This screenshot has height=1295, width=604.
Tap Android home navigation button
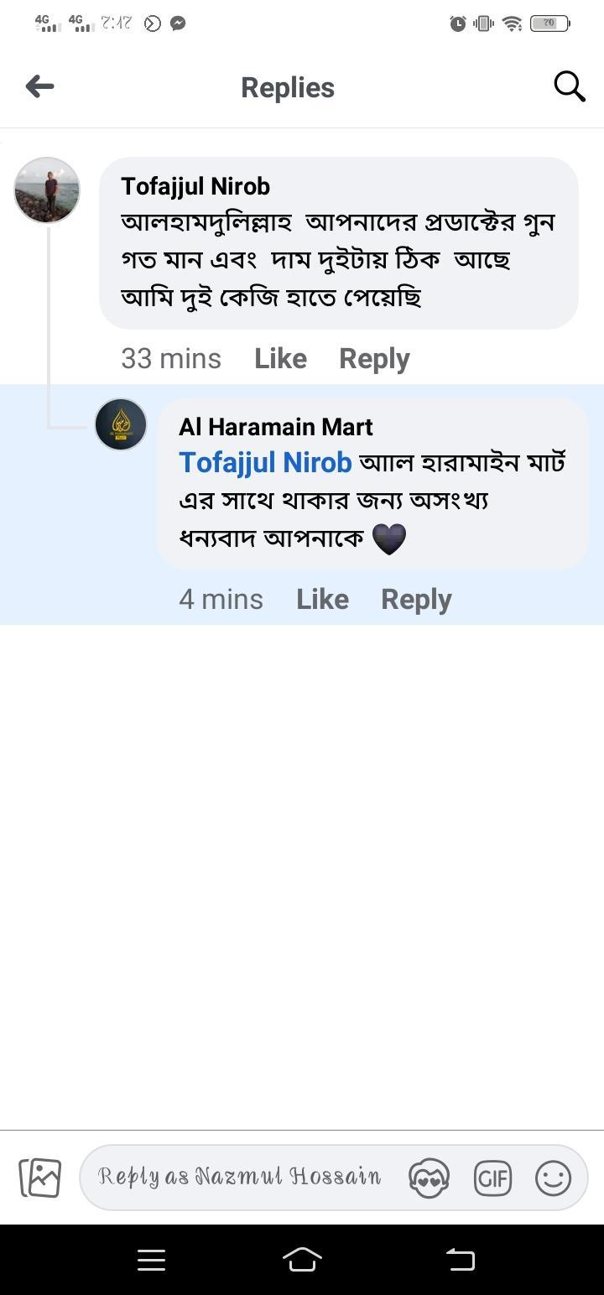(302, 1259)
